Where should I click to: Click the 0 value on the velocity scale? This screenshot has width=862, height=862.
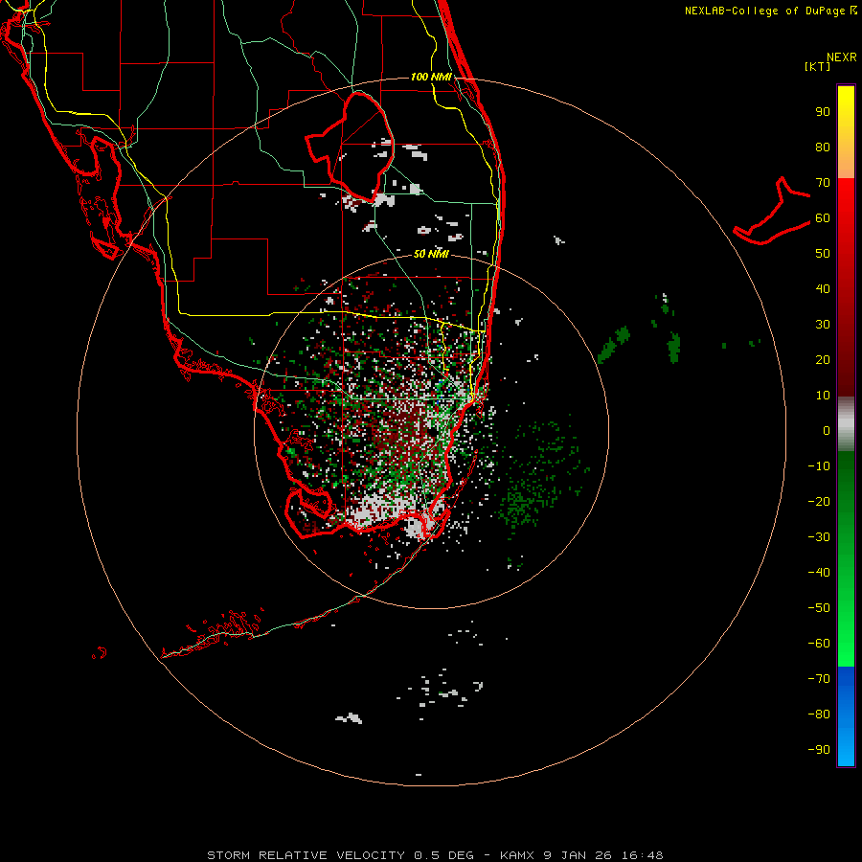827,431
